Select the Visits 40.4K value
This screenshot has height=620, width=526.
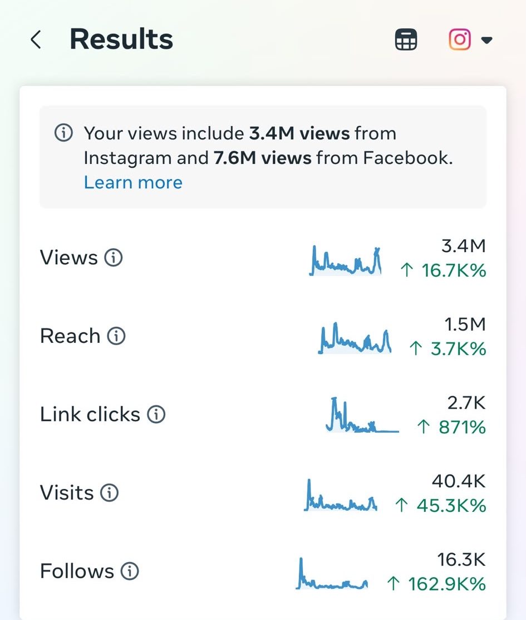point(459,481)
